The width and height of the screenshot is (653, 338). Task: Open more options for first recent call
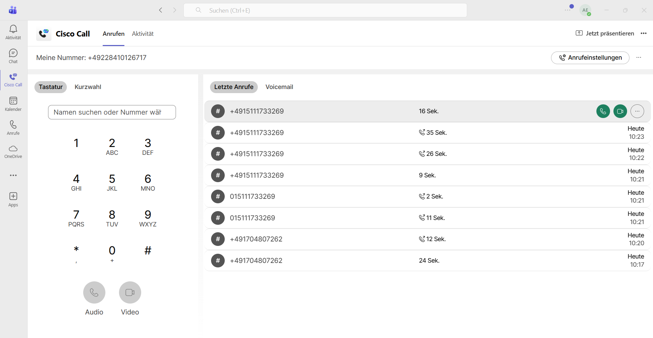point(637,111)
